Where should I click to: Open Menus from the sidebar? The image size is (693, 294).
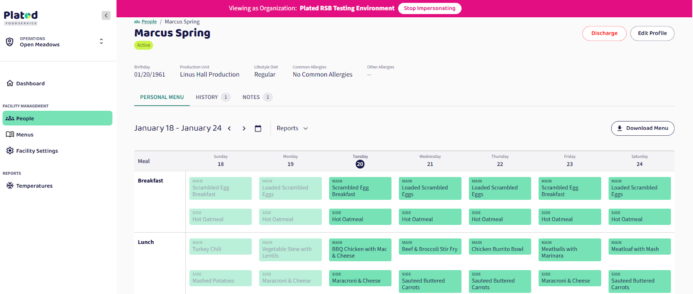[25, 134]
